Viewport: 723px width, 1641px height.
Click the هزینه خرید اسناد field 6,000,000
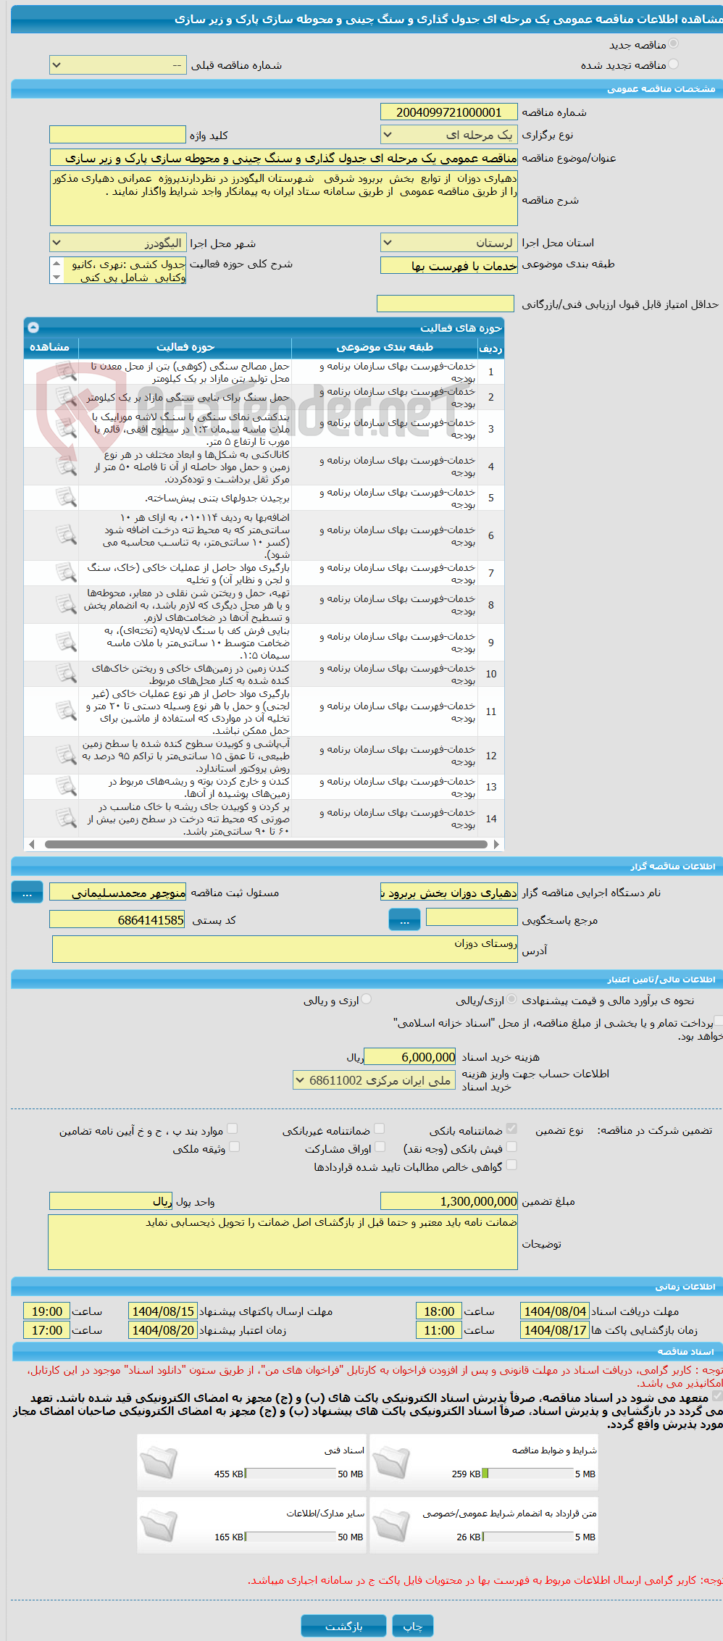click(x=410, y=1057)
